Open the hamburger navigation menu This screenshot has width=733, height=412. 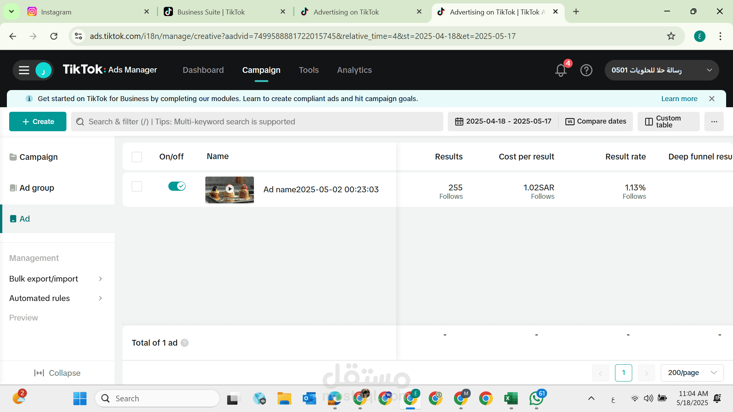pos(24,70)
